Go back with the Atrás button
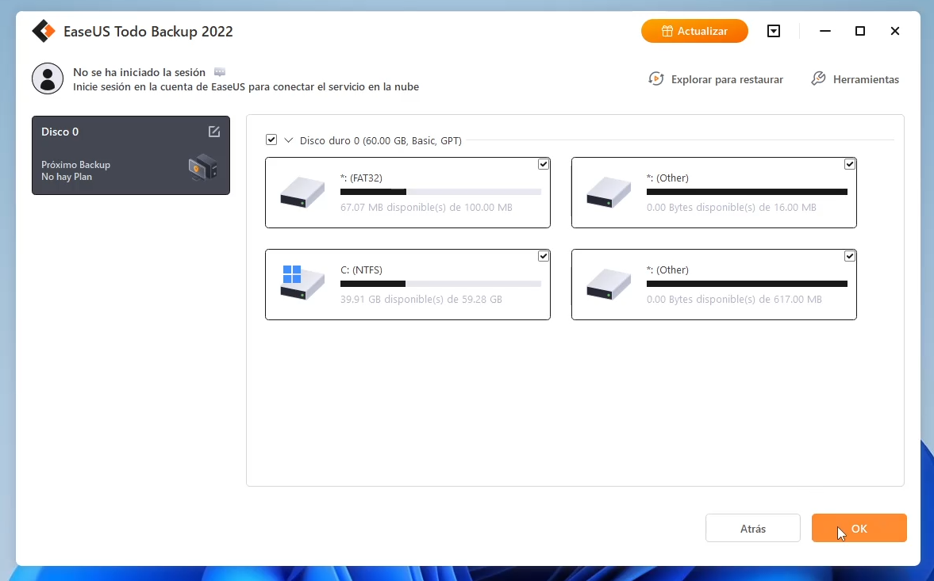Image resolution: width=934 pixels, height=581 pixels. click(x=753, y=528)
